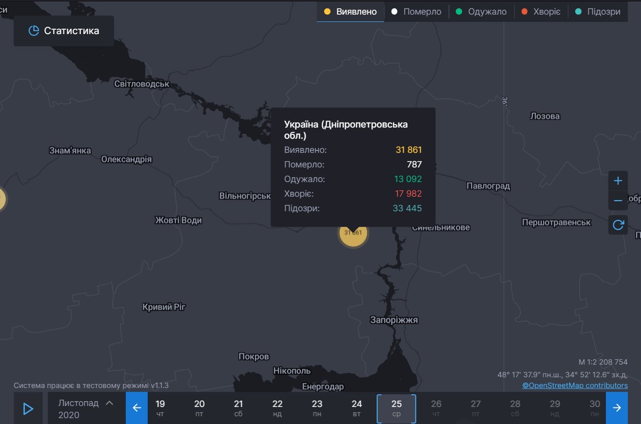Switch to Одужало filter

pos(482,12)
